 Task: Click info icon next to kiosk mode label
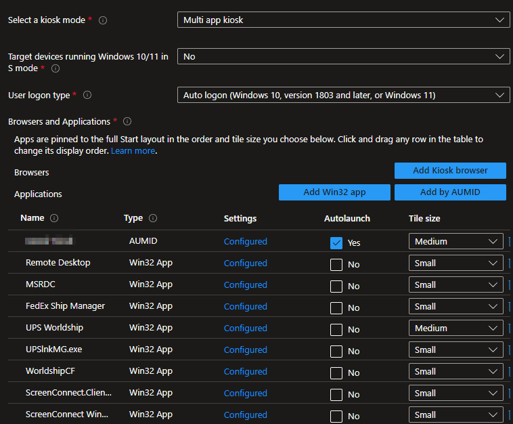[103, 20]
